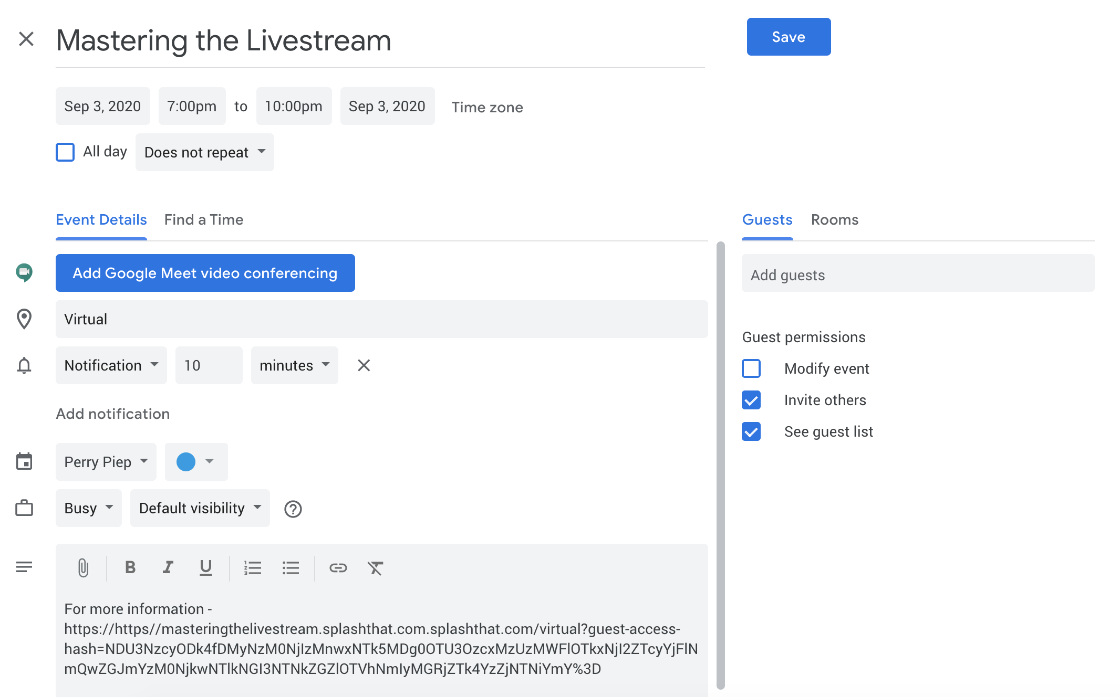Screen dimensions: 1120x697
Task: Click the notification bell icon
Action: [x=24, y=365]
